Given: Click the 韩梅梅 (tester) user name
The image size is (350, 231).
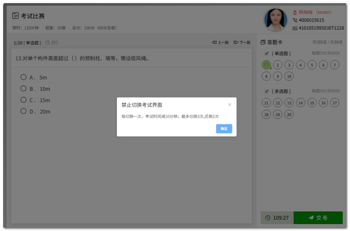Looking at the screenshot, I should [x=315, y=12].
